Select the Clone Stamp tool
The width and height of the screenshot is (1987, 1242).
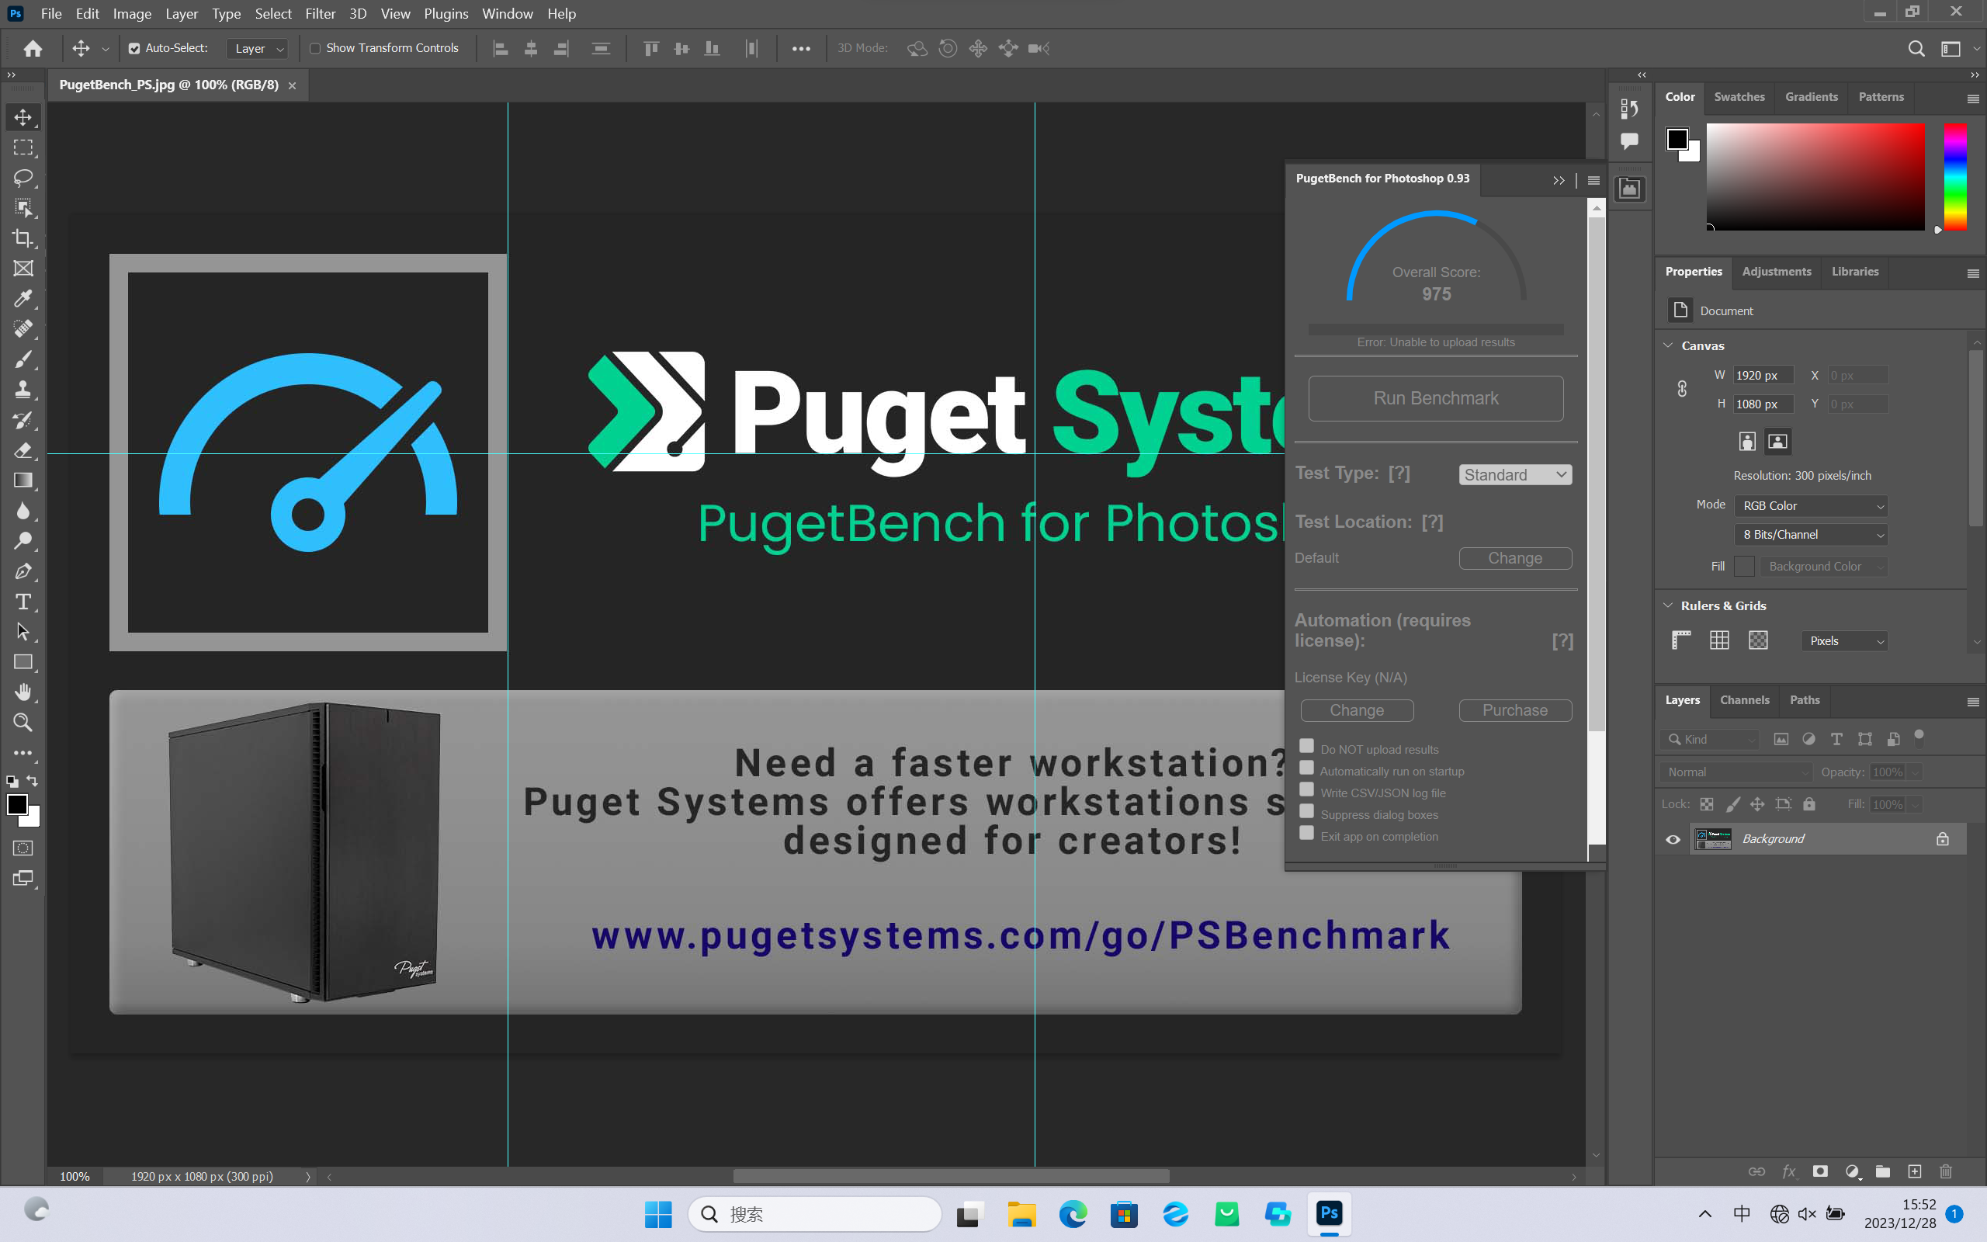tap(23, 390)
